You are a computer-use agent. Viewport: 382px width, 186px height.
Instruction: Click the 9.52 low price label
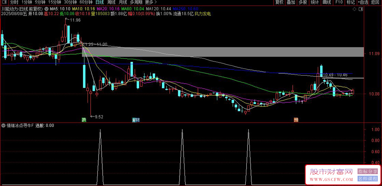(99, 117)
